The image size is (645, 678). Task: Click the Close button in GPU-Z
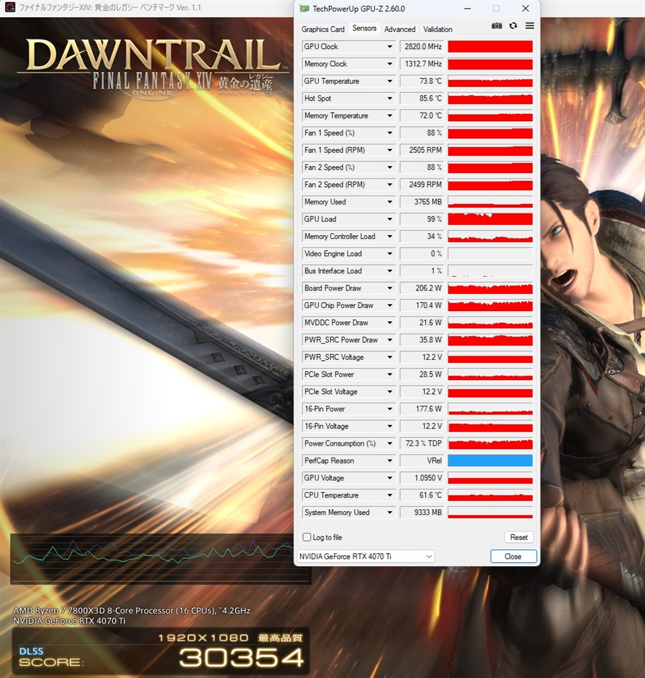click(x=513, y=556)
